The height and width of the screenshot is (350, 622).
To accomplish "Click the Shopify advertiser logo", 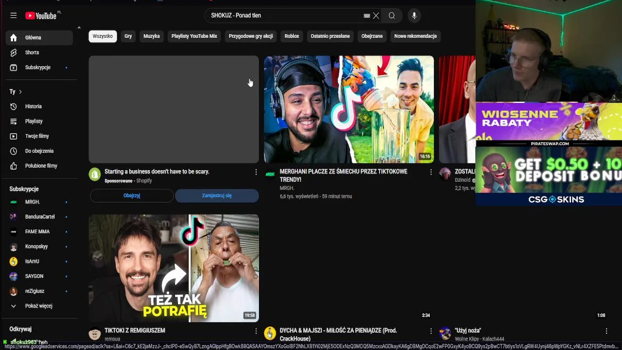I will pos(95,174).
